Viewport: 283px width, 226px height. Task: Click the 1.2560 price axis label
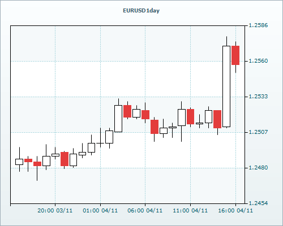pyautogui.click(x=258, y=61)
